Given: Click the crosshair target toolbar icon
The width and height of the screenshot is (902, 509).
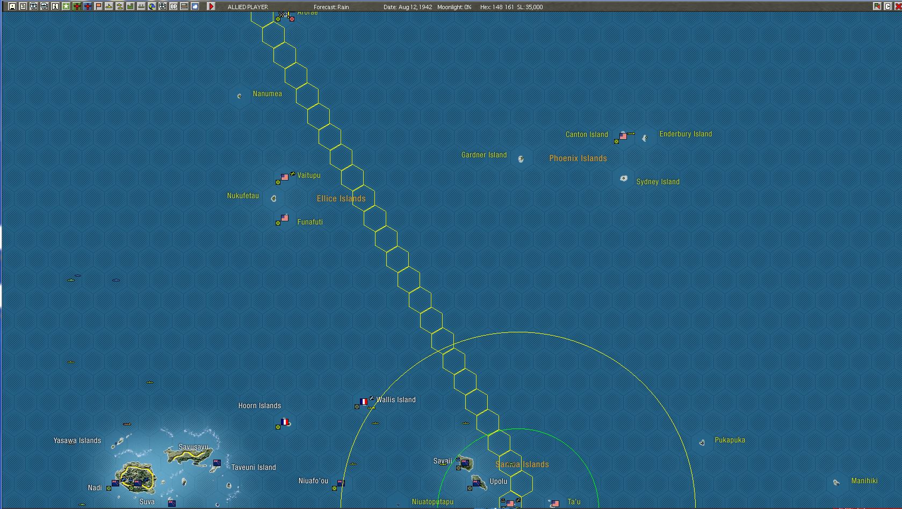Looking at the screenshot, I should tap(163, 6).
